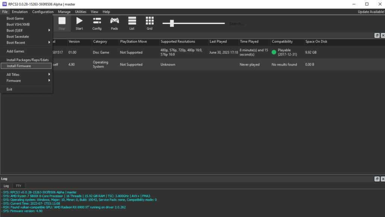Click the green Playable compatibility indicator

point(274,52)
